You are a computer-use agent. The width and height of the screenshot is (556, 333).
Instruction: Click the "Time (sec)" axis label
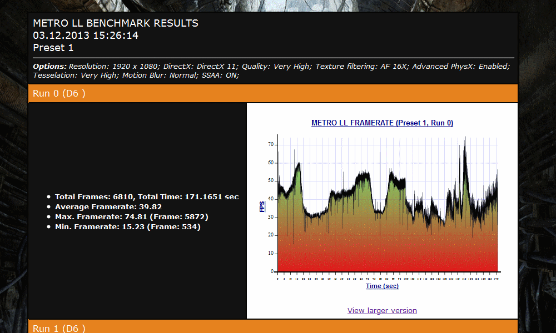coord(382,286)
